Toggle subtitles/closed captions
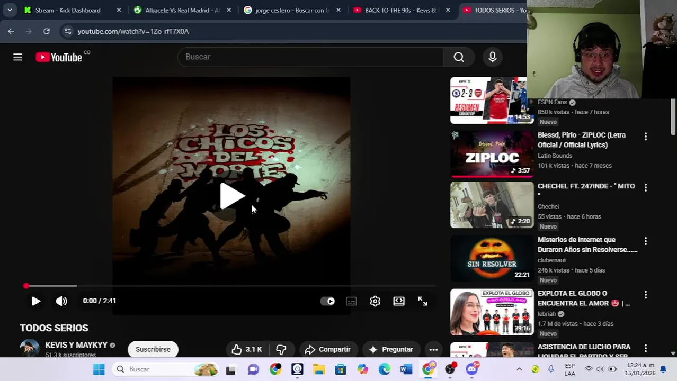 point(351,301)
